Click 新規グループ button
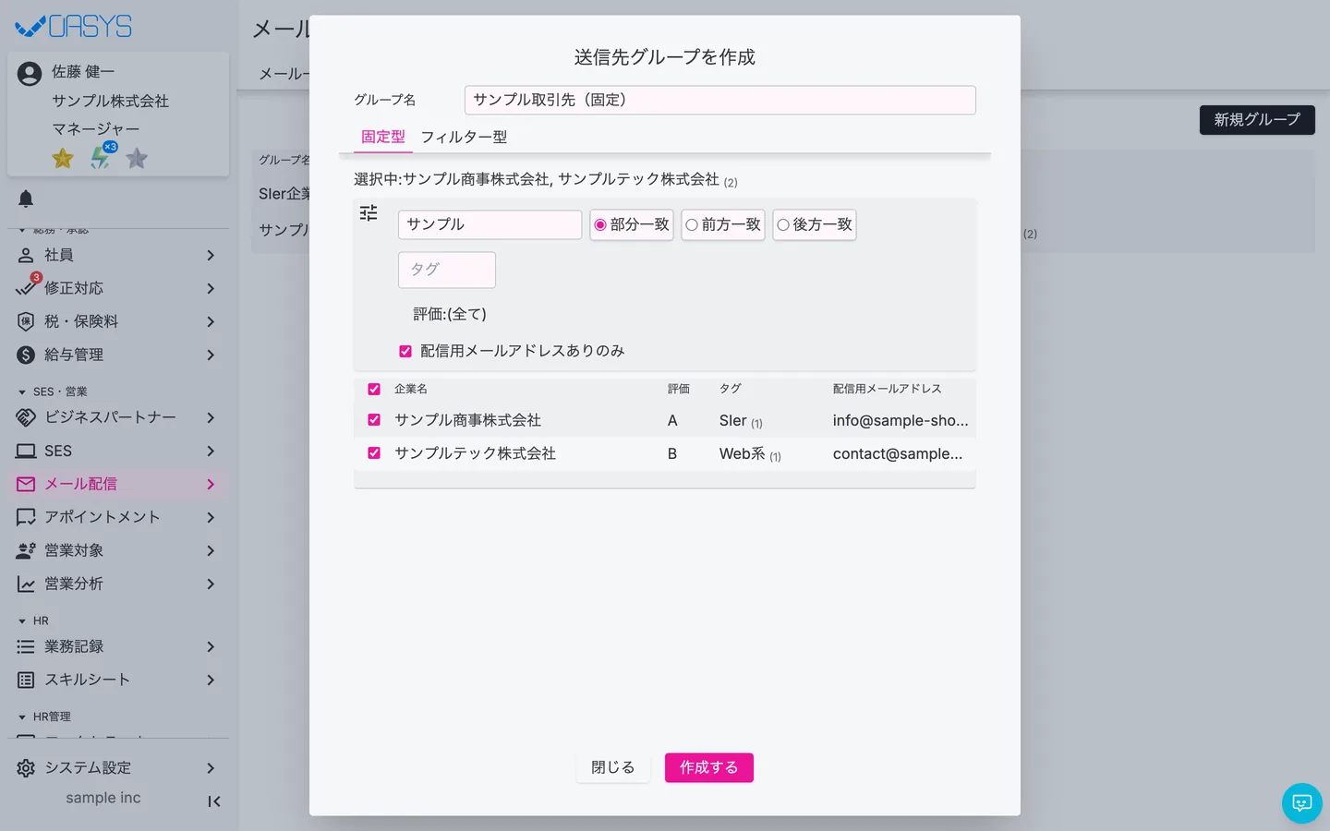1330x831 pixels. click(x=1257, y=120)
